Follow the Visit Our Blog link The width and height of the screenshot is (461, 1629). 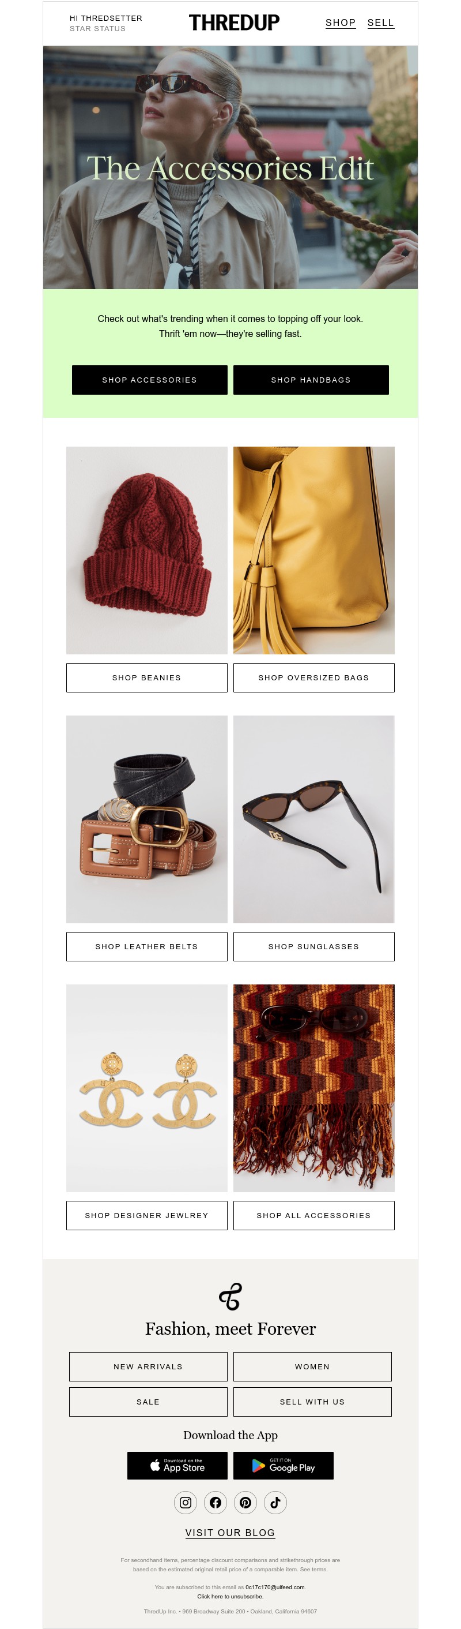pos(231,1533)
